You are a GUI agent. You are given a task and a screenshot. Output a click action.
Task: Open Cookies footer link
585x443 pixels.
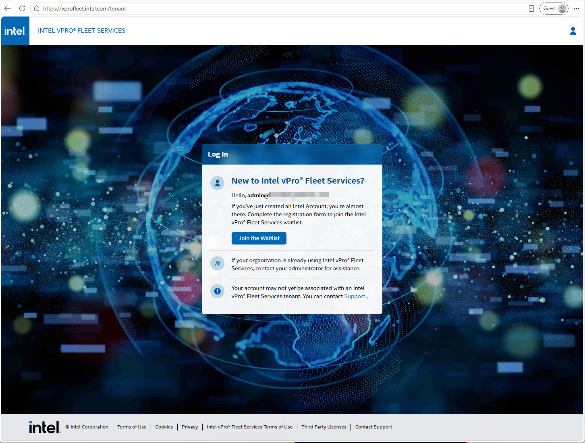(164, 427)
